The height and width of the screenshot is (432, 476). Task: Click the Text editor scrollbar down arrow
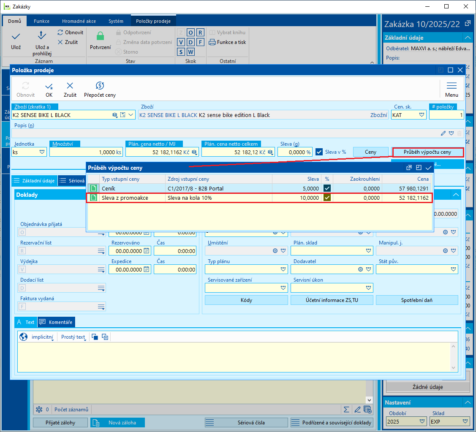pyautogui.click(x=453, y=368)
